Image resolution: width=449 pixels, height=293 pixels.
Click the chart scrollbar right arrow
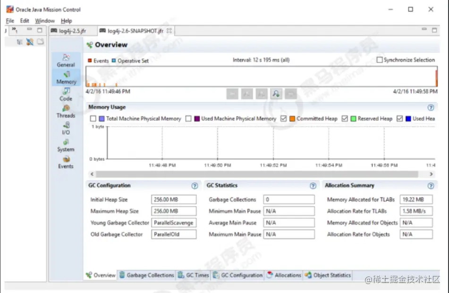431,174
